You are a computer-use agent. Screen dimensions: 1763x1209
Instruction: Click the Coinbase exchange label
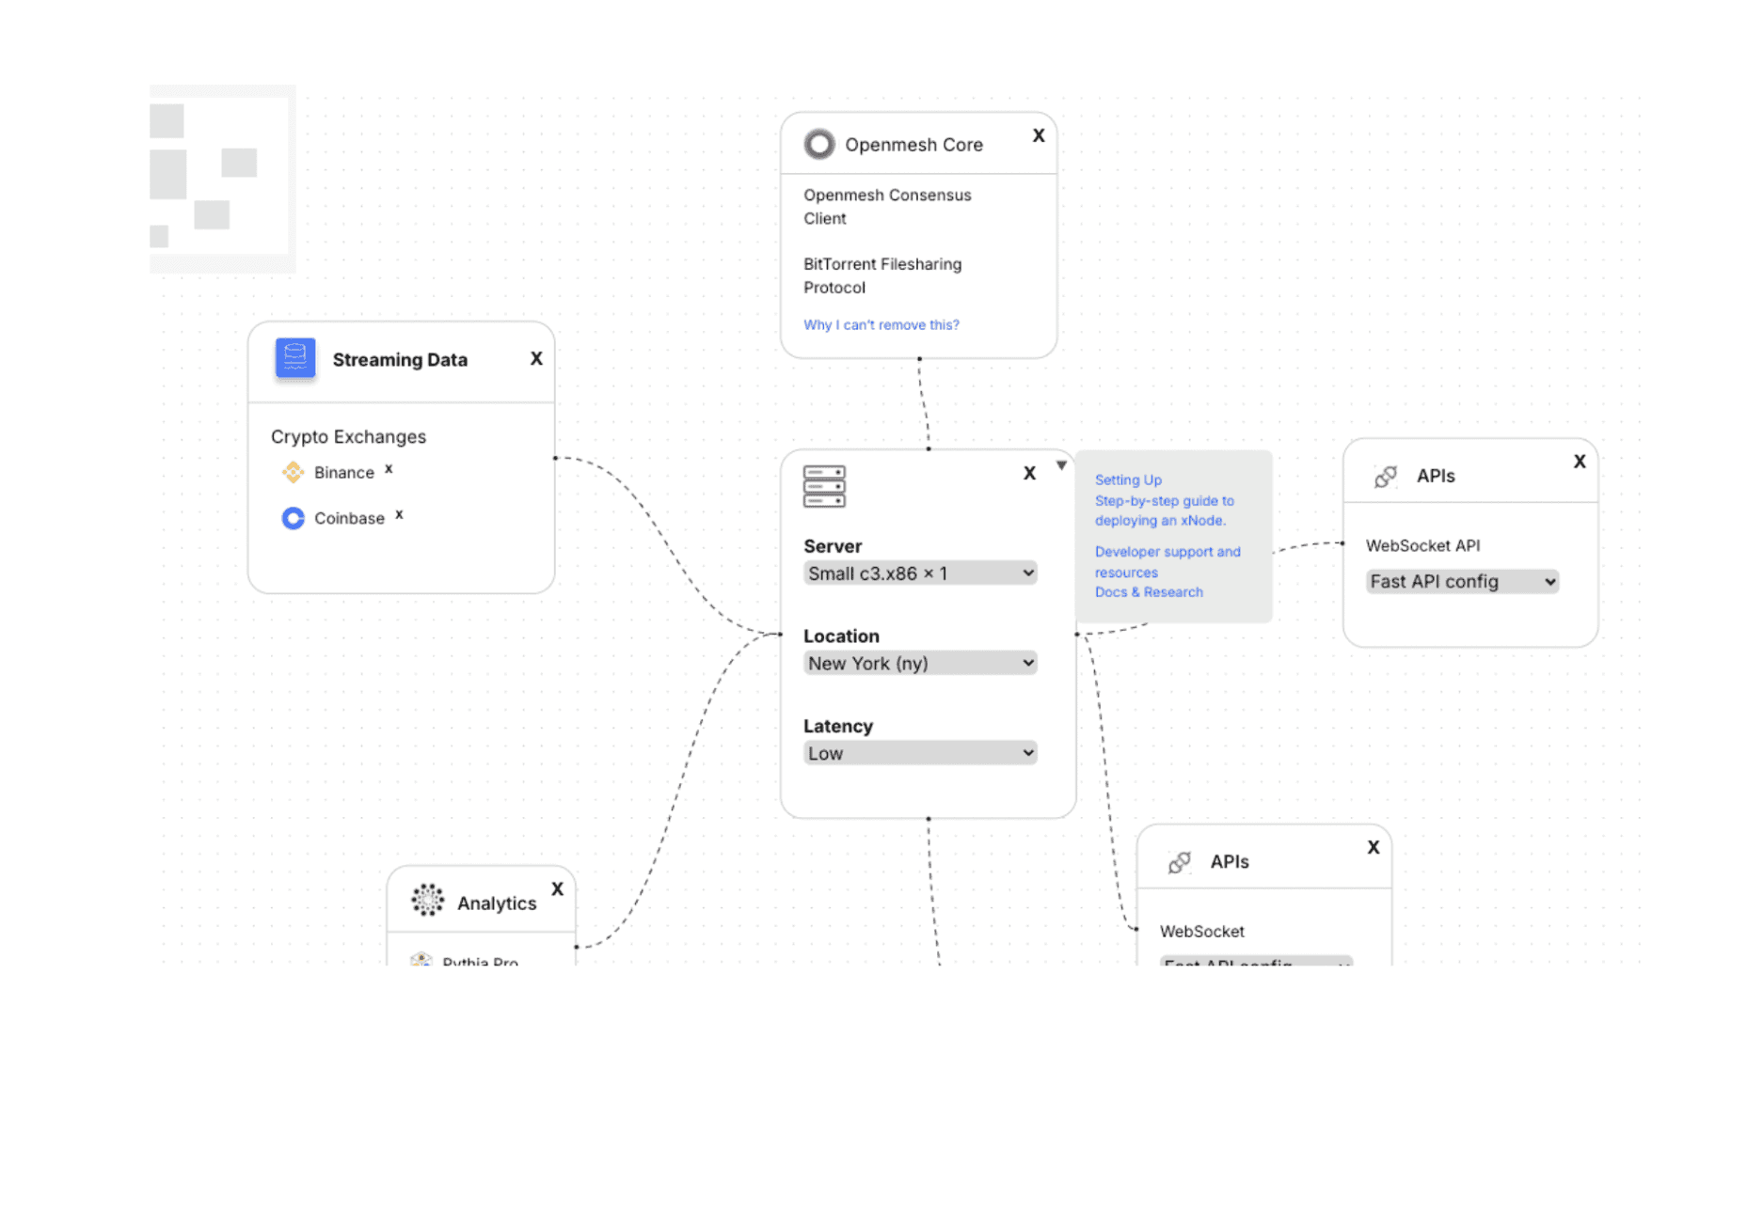(x=349, y=518)
